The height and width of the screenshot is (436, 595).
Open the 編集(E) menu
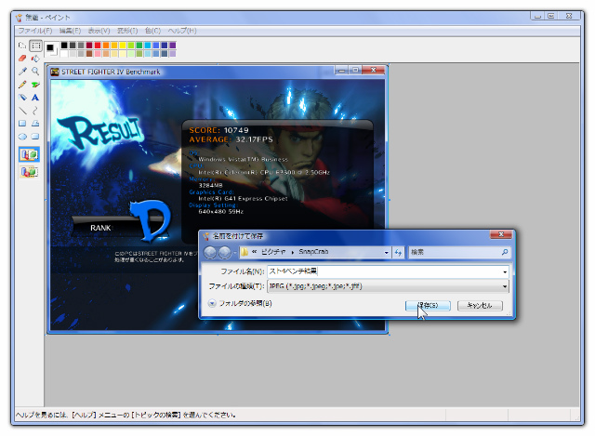click(71, 31)
